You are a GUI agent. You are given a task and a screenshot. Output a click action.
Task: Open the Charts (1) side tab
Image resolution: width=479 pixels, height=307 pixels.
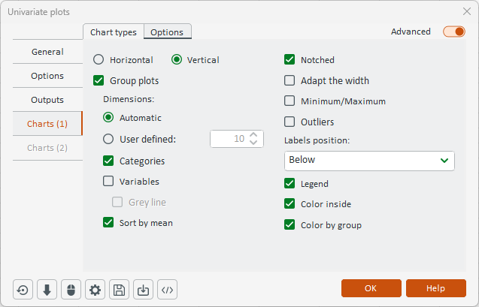coord(47,124)
